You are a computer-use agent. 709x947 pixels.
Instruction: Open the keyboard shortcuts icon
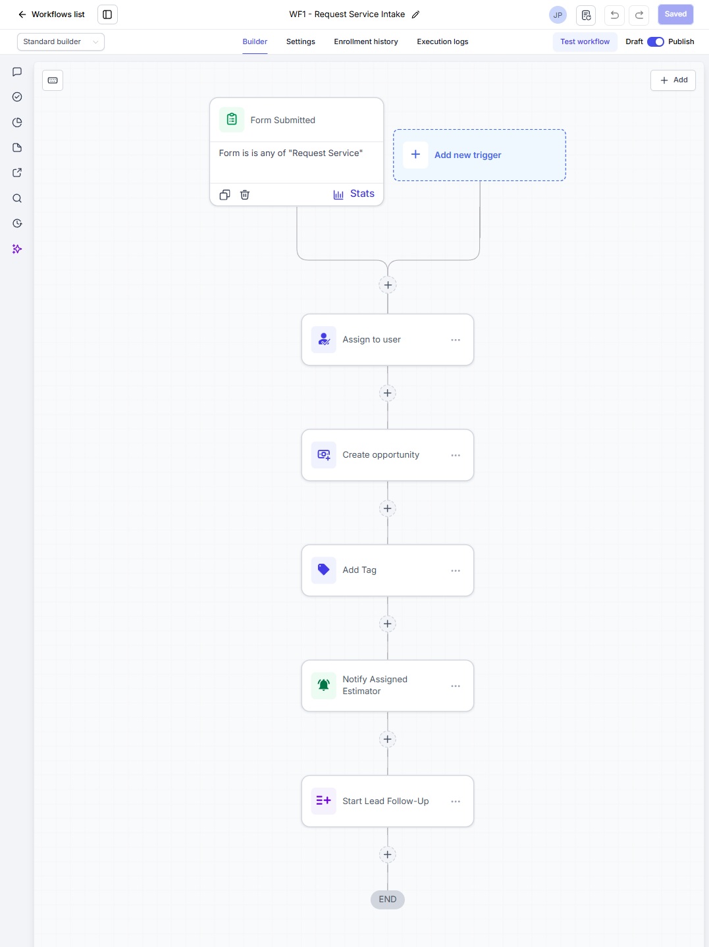coord(53,80)
